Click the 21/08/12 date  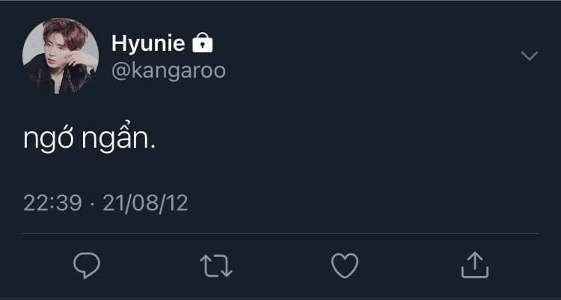pos(145,203)
